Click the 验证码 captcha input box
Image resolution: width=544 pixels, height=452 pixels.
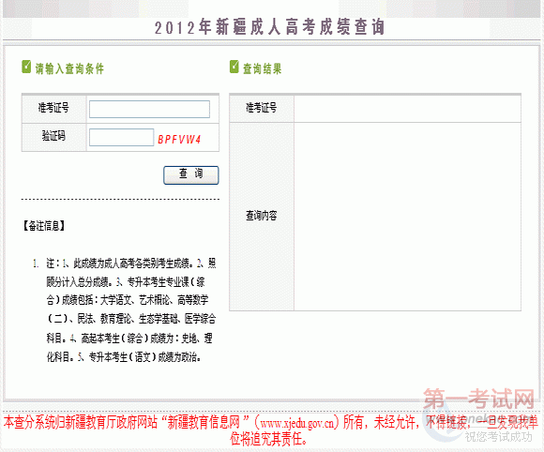pyautogui.click(x=121, y=137)
